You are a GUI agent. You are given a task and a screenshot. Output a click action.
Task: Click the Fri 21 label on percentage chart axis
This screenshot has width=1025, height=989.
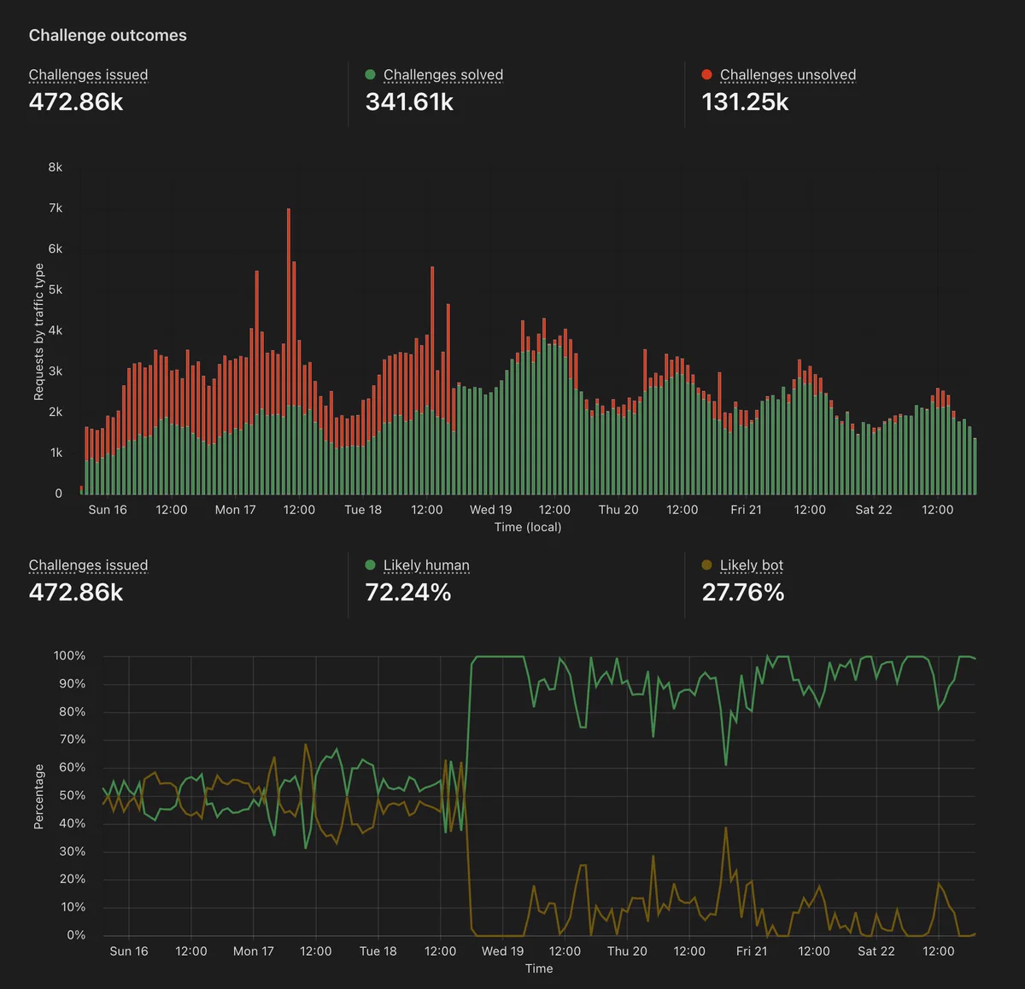pyautogui.click(x=752, y=951)
